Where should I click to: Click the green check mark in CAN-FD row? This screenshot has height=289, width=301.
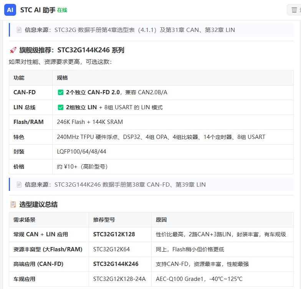(x=61, y=92)
